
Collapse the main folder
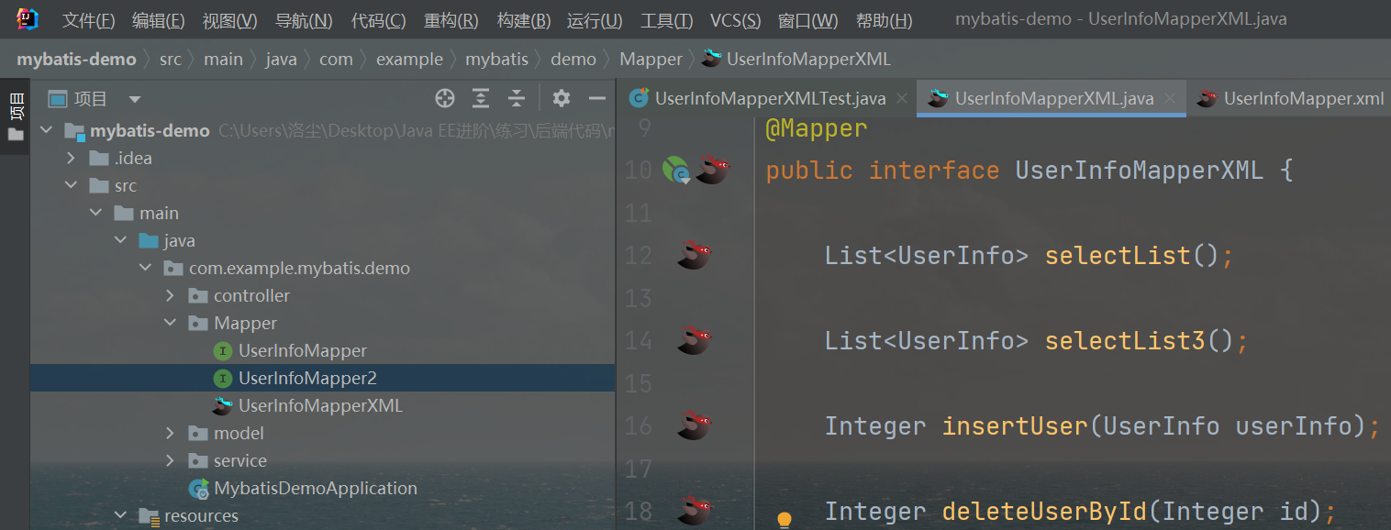[x=96, y=214]
